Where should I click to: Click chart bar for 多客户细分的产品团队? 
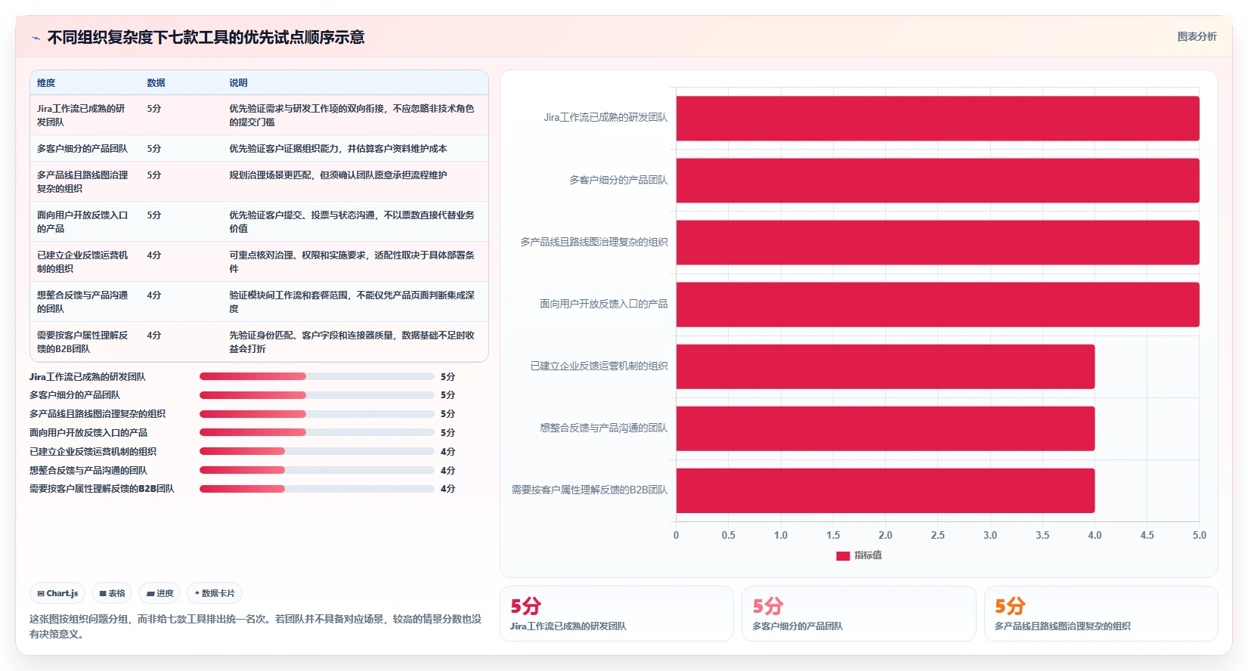tap(937, 180)
